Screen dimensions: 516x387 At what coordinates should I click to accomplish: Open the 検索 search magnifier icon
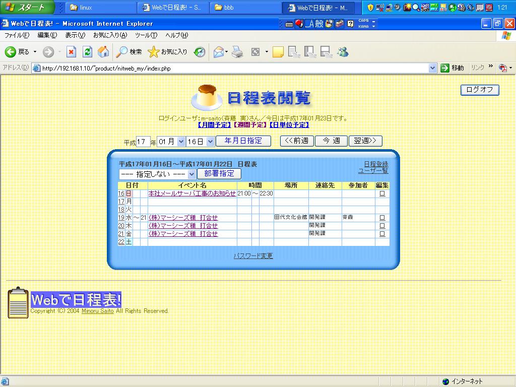point(122,52)
